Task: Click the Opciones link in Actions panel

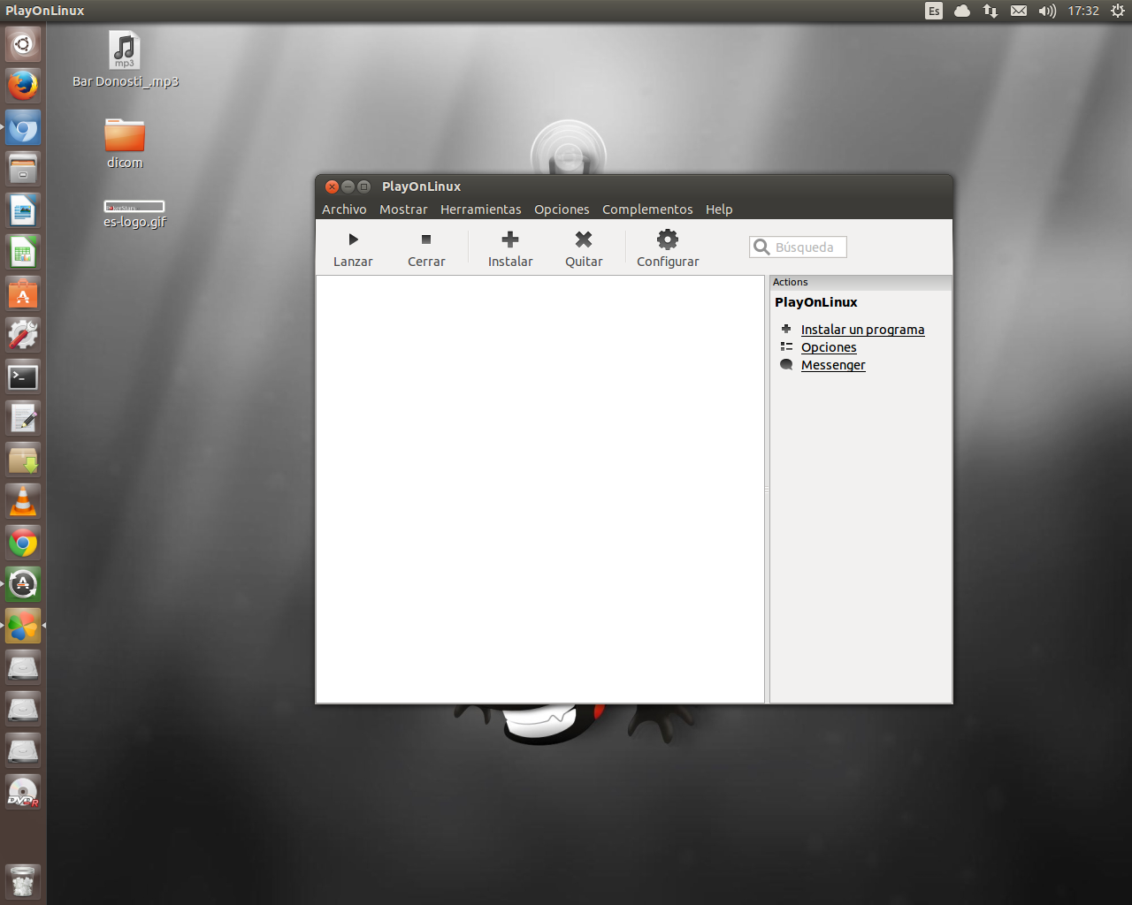Action: tap(829, 347)
